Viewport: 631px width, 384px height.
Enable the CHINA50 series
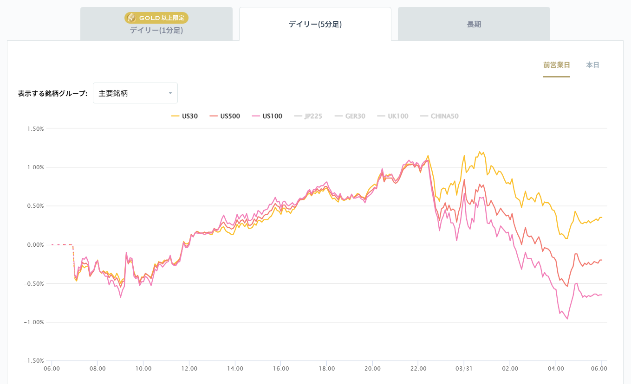pos(444,116)
